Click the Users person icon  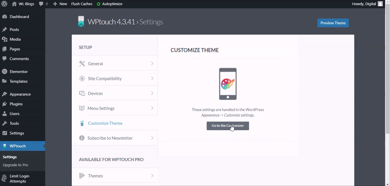click(5, 114)
